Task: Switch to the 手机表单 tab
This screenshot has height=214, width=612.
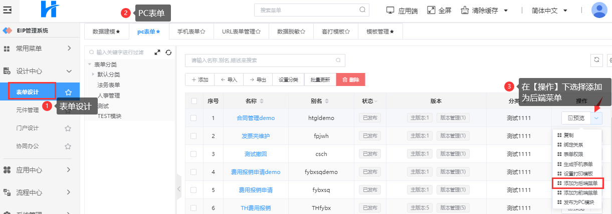Action: click(x=191, y=31)
